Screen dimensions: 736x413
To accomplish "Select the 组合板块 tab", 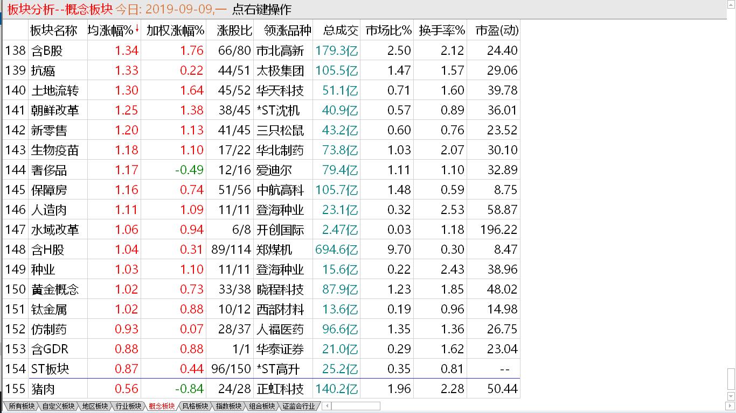I will point(262,407).
